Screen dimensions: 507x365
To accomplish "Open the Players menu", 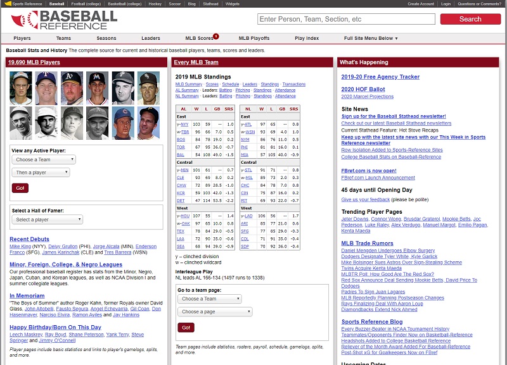I will [22, 38].
